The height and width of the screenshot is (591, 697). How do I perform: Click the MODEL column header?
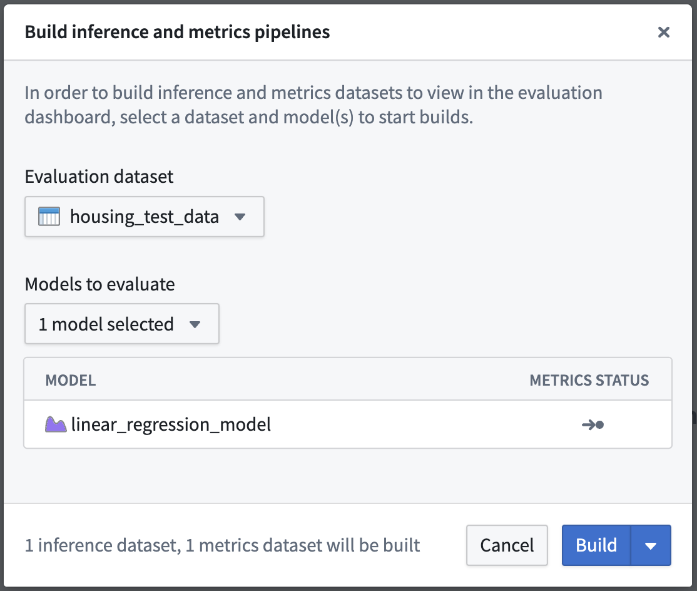[x=71, y=380]
